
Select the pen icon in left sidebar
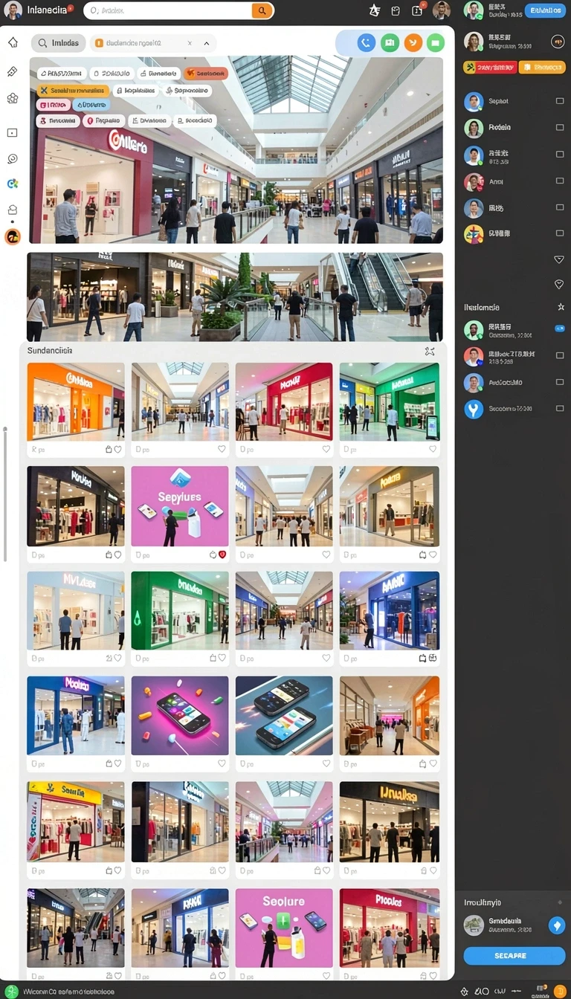[x=13, y=72]
